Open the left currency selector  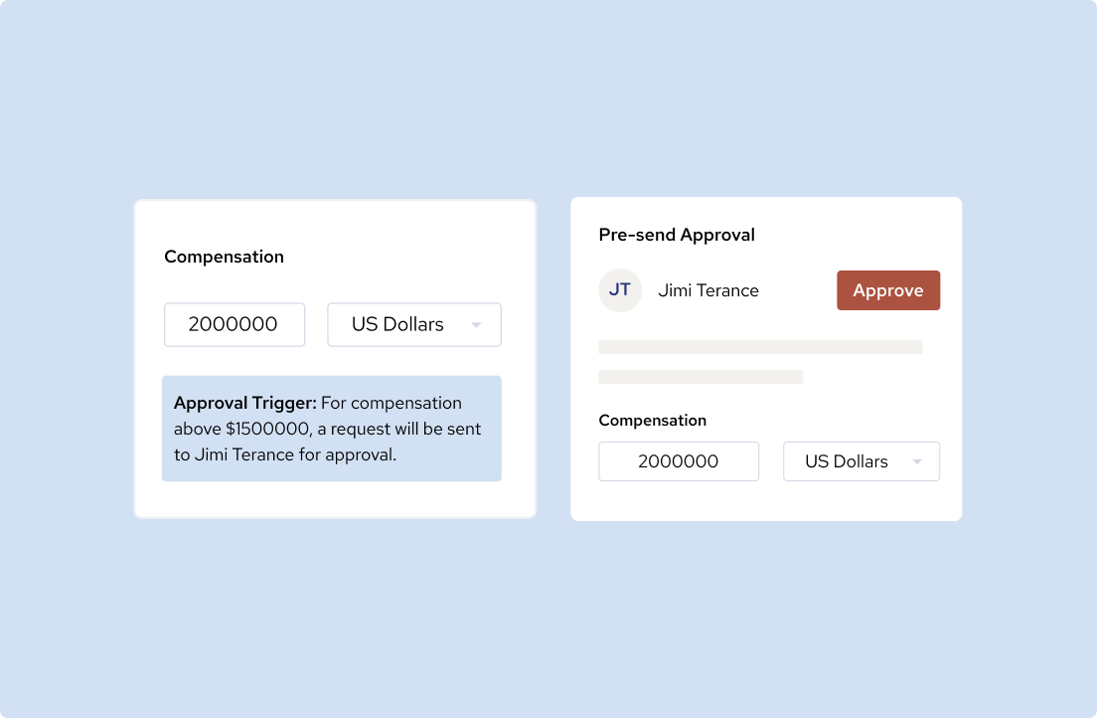413,324
